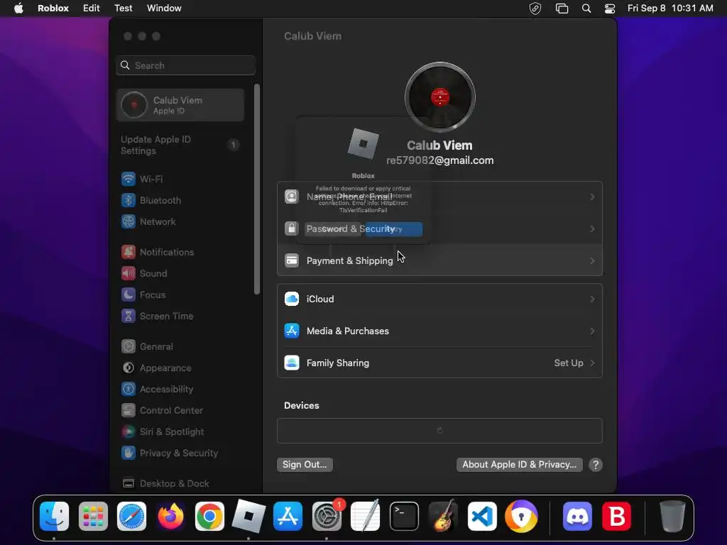This screenshot has height=545, width=727.
Task: Open Bitdefender from the dock
Action: (x=616, y=517)
